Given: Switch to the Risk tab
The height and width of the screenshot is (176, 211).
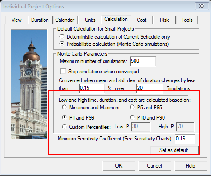Looking at the screenshot, I should pos(164,20).
